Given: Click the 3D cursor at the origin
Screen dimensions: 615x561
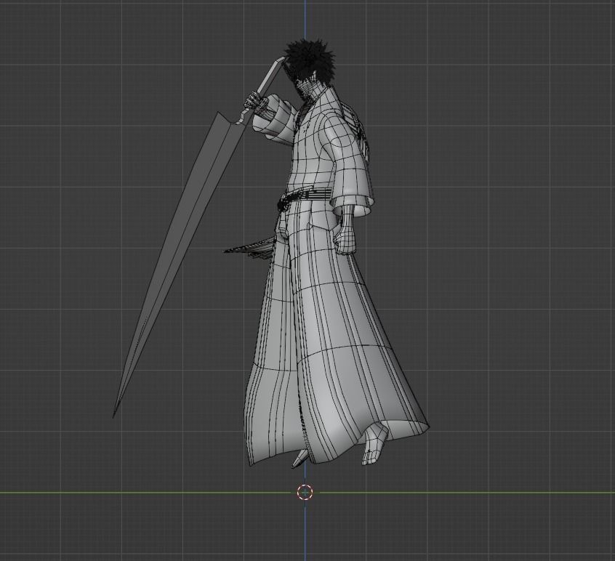Looking at the screenshot, I should pos(305,493).
